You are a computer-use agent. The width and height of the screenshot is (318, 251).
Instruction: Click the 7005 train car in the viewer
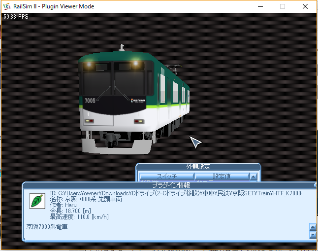click(134, 100)
